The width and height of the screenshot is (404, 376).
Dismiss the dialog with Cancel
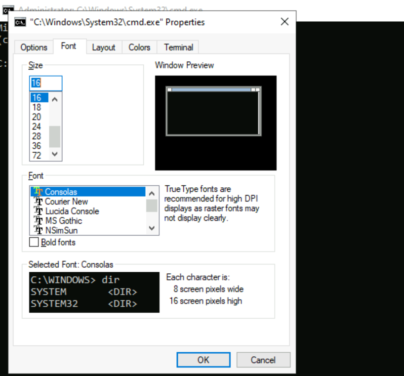[x=263, y=360]
